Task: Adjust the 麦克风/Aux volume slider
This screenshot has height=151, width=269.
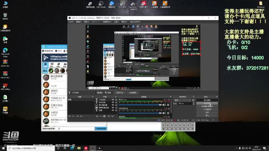Action: click(140, 105)
